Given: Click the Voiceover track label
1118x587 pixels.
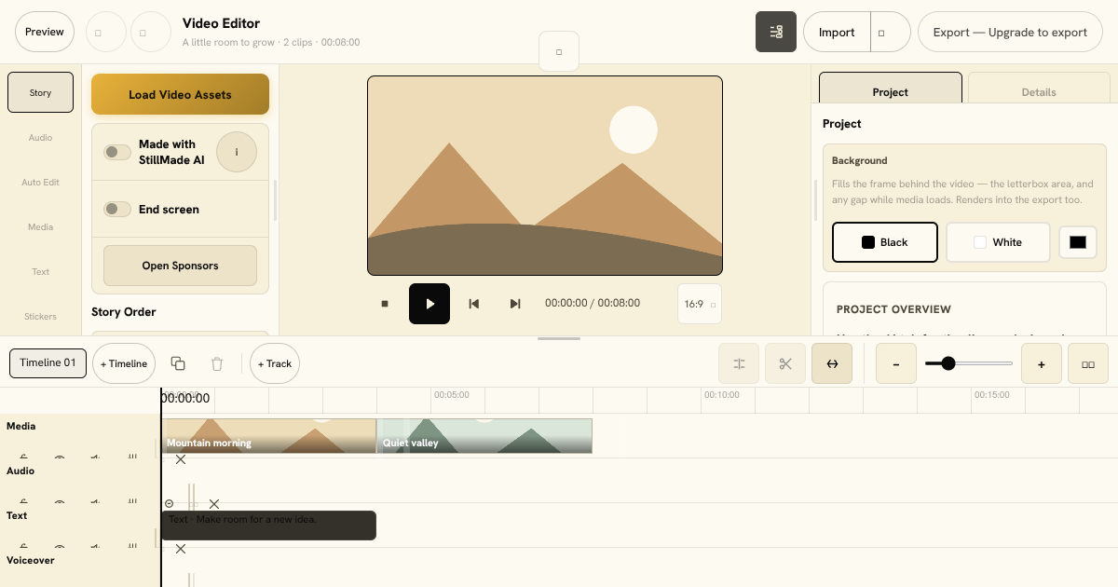Looking at the screenshot, I should click(31, 560).
